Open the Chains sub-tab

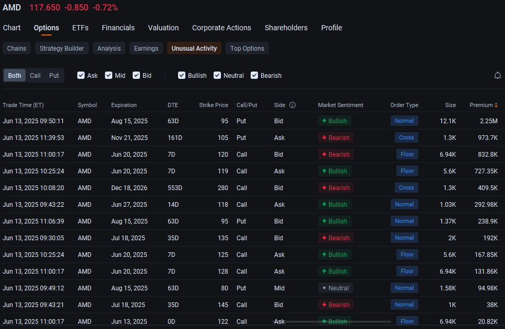pos(17,48)
